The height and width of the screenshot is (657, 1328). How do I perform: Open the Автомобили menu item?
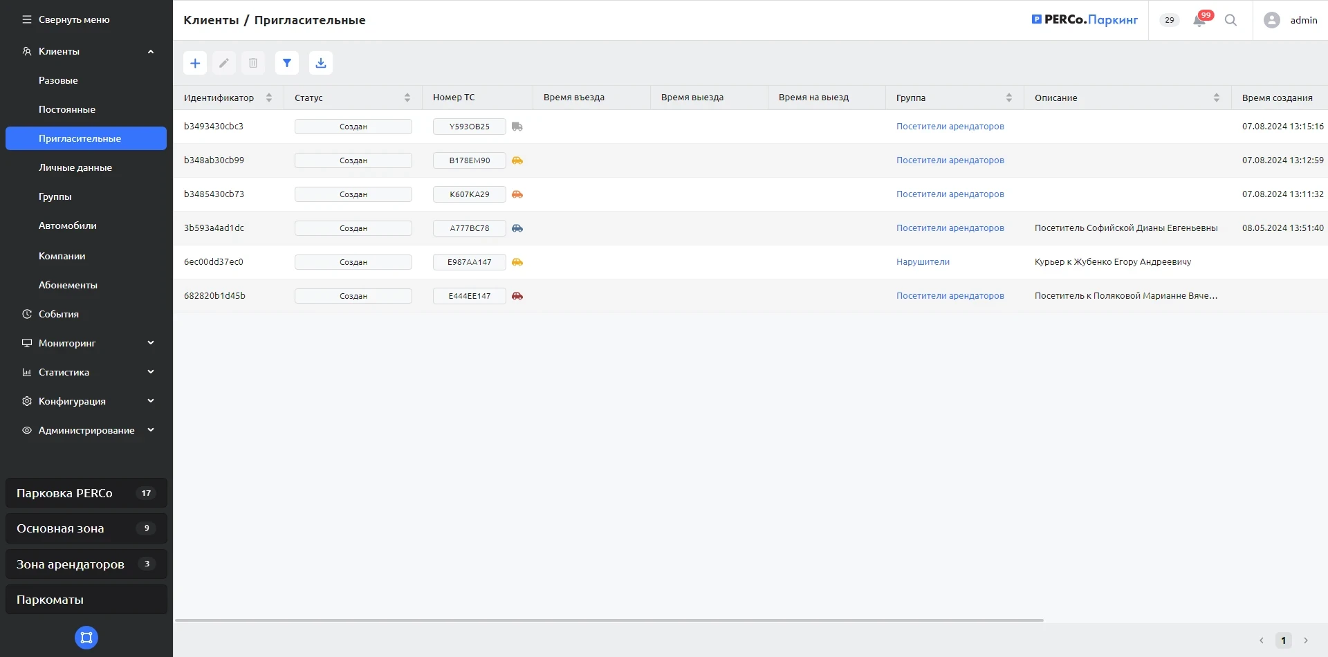point(68,225)
